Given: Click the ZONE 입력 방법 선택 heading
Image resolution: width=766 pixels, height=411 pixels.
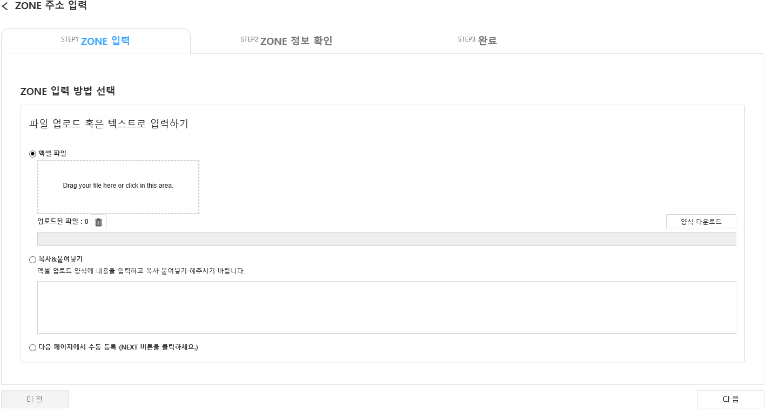Looking at the screenshot, I should click(x=68, y=91).
